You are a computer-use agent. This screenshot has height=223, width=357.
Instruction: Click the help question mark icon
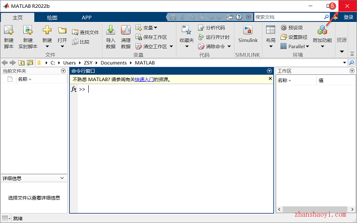[x=239, y=17]
